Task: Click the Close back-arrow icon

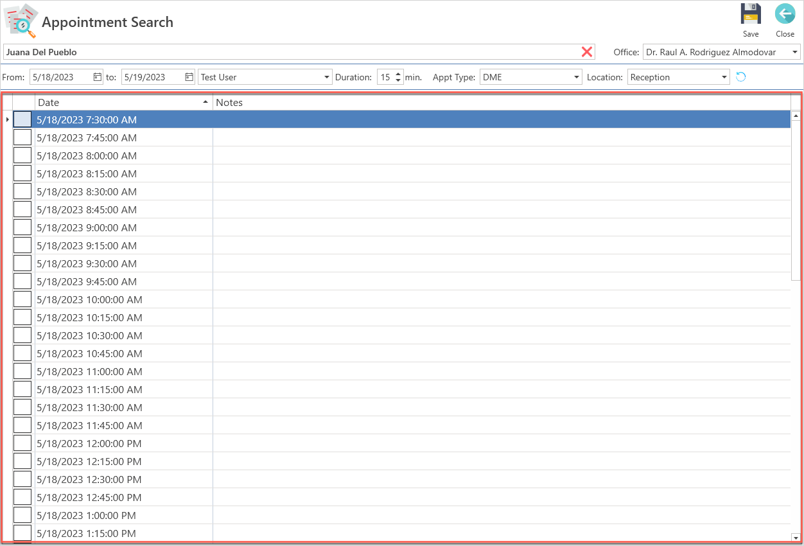Action: coord(785,13)
